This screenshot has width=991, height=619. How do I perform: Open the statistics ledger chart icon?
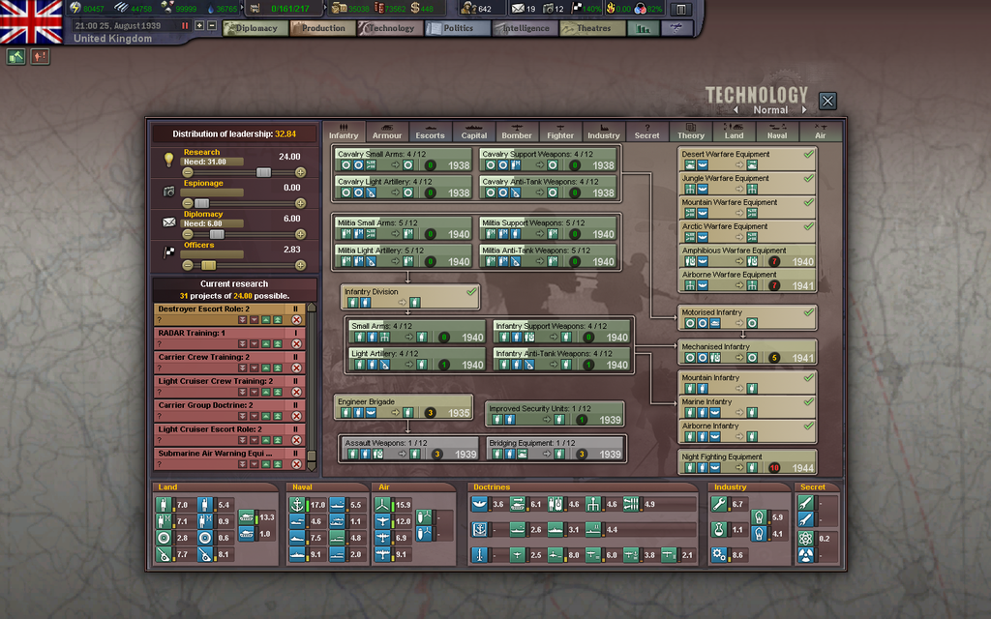point(644,28)
